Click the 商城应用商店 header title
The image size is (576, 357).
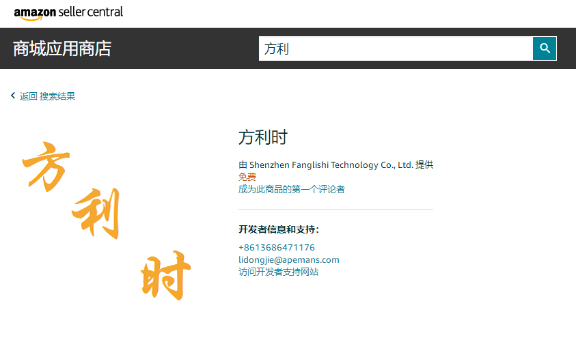click(x=62, y=48)
